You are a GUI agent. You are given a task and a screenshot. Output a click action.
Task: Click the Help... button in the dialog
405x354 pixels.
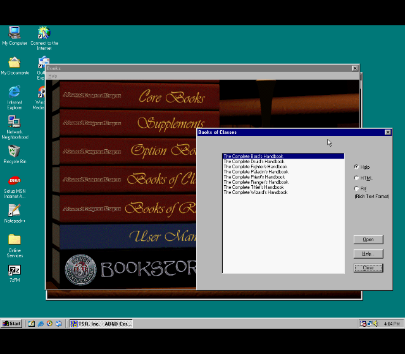tap(368, 253)
